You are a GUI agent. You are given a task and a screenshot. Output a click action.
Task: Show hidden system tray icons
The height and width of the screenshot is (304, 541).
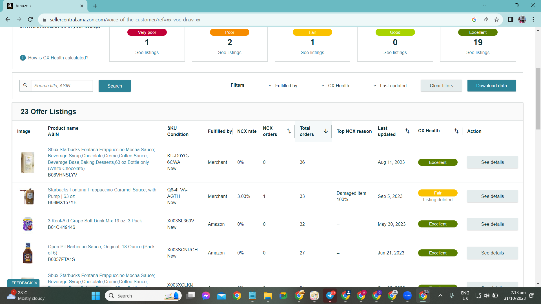[x=440, y=296]
